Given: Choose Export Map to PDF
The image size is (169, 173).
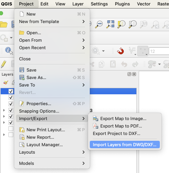Looking at the screenshot, I should coord(125,126).
